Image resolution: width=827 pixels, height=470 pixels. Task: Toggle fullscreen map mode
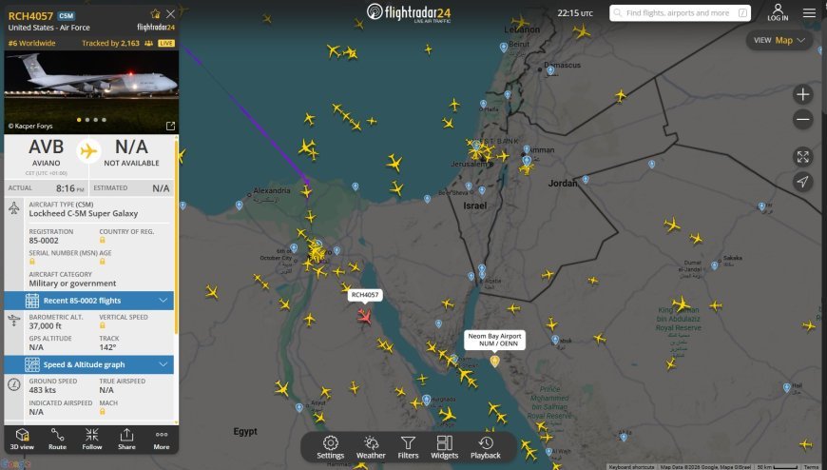coord(802,157)
